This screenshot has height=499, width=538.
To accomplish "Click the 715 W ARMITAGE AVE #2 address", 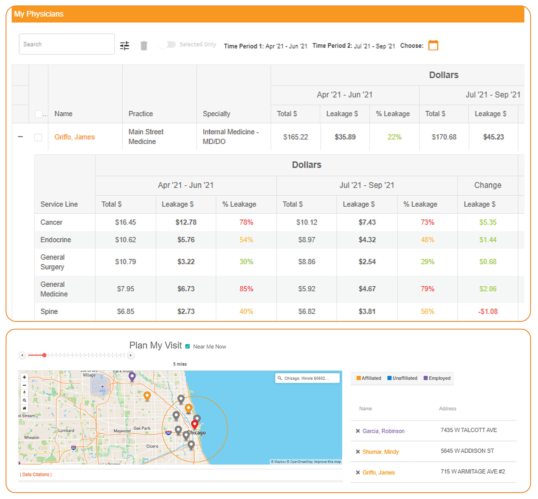I will [x=473, y=472].
